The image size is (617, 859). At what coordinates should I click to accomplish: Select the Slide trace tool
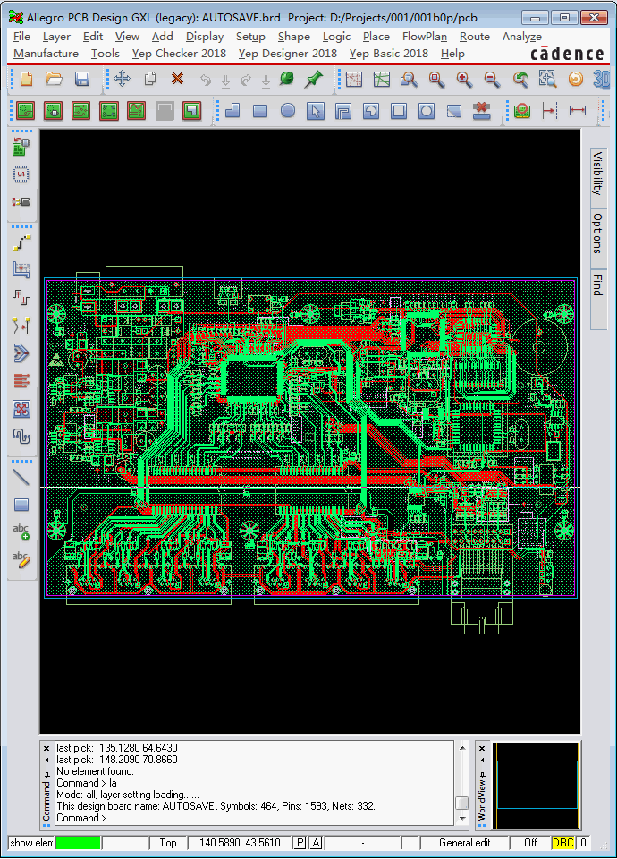coord(21,270)
